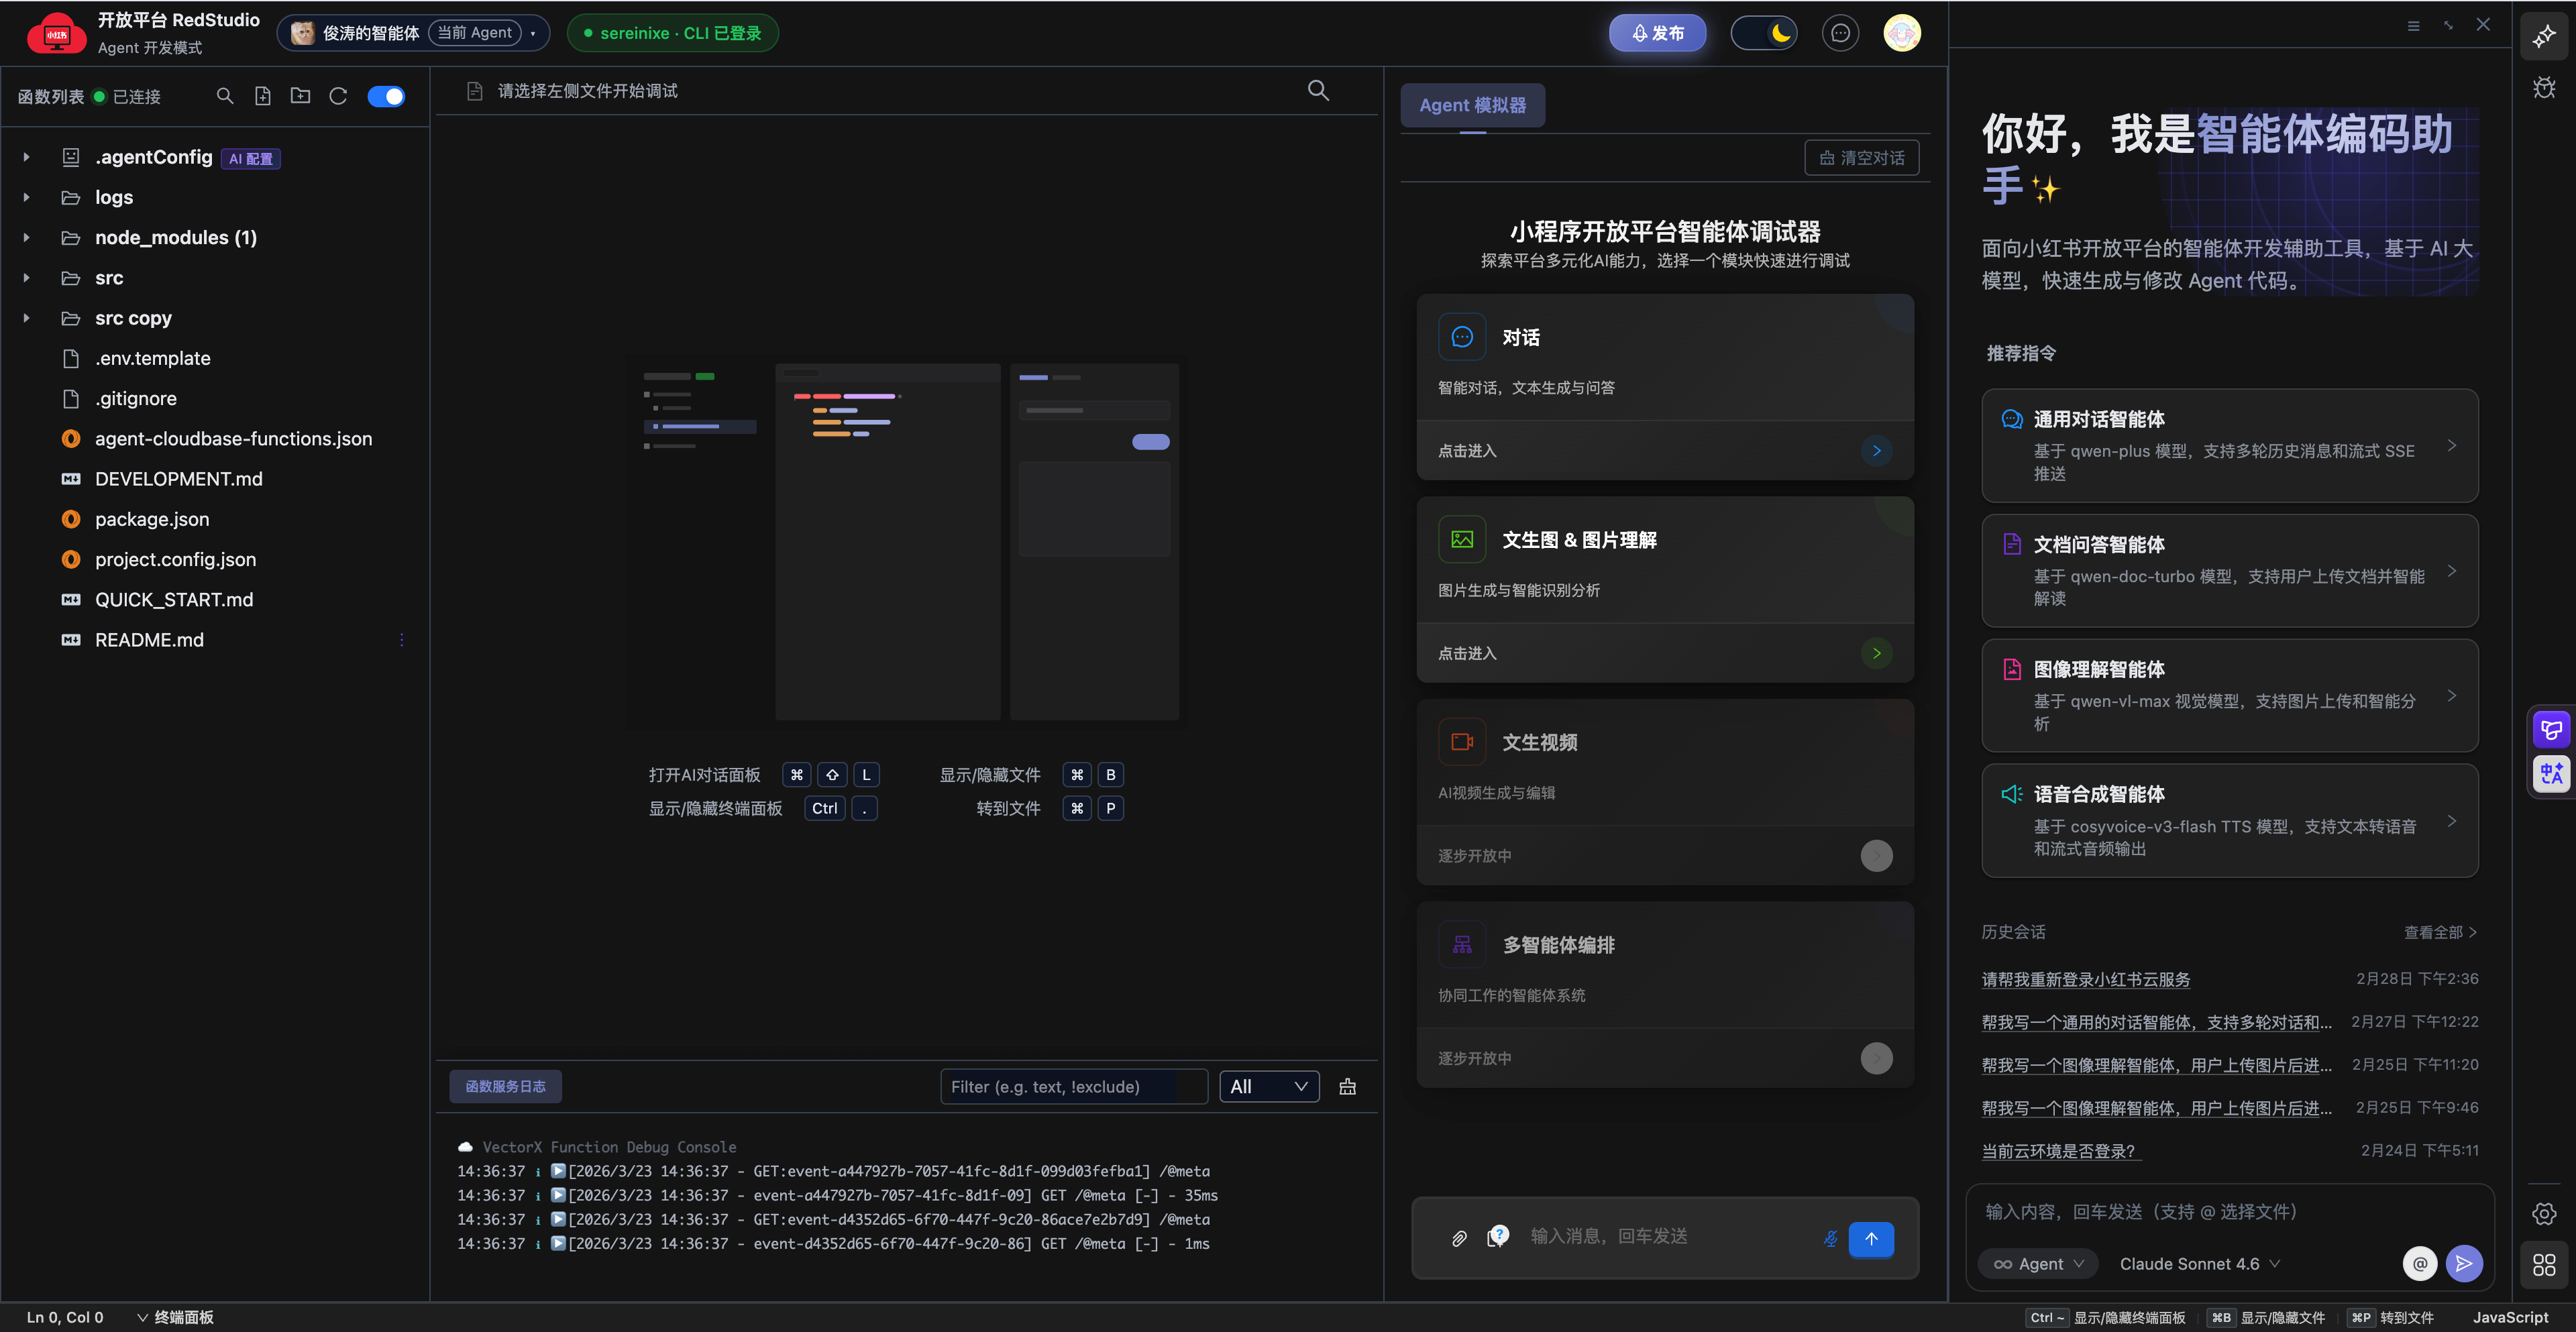The image size is (2576, 1332).
Task: Open the 图像理解智能体 recommended command
Action: [2229, 696]
